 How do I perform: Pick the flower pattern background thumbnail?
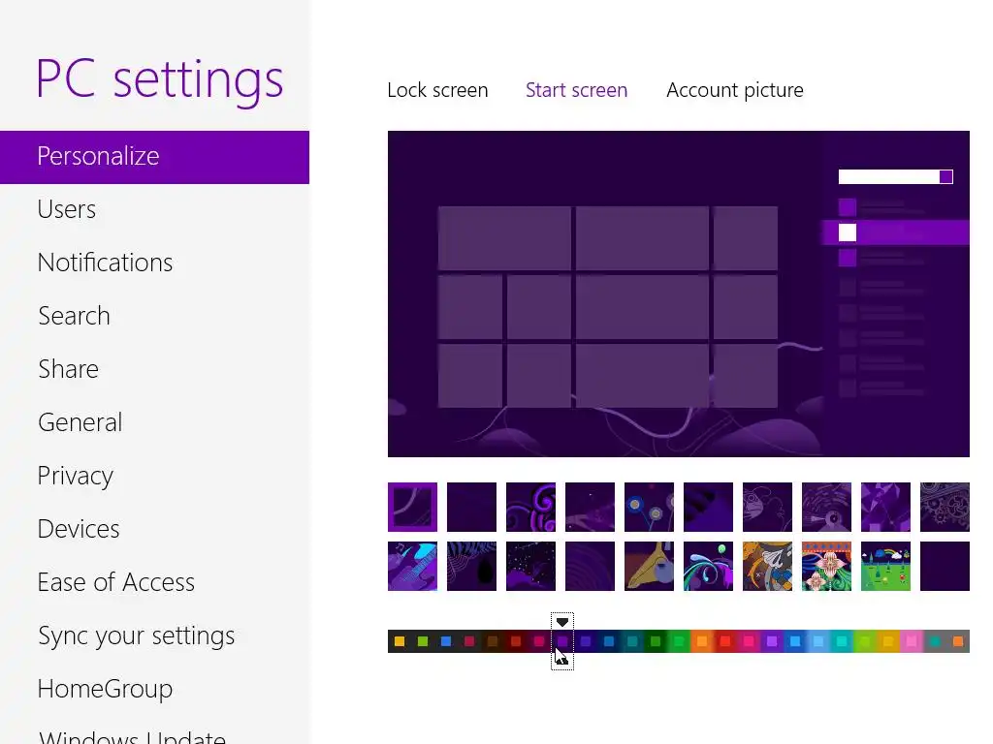click(x=826, y=566)
